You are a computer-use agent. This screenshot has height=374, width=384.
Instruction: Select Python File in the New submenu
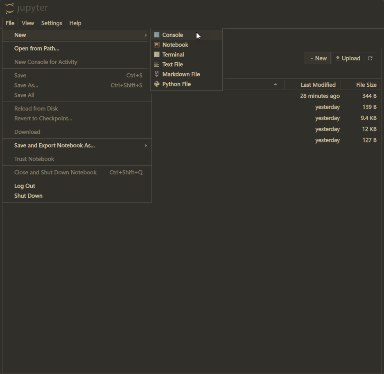[186, 84]
